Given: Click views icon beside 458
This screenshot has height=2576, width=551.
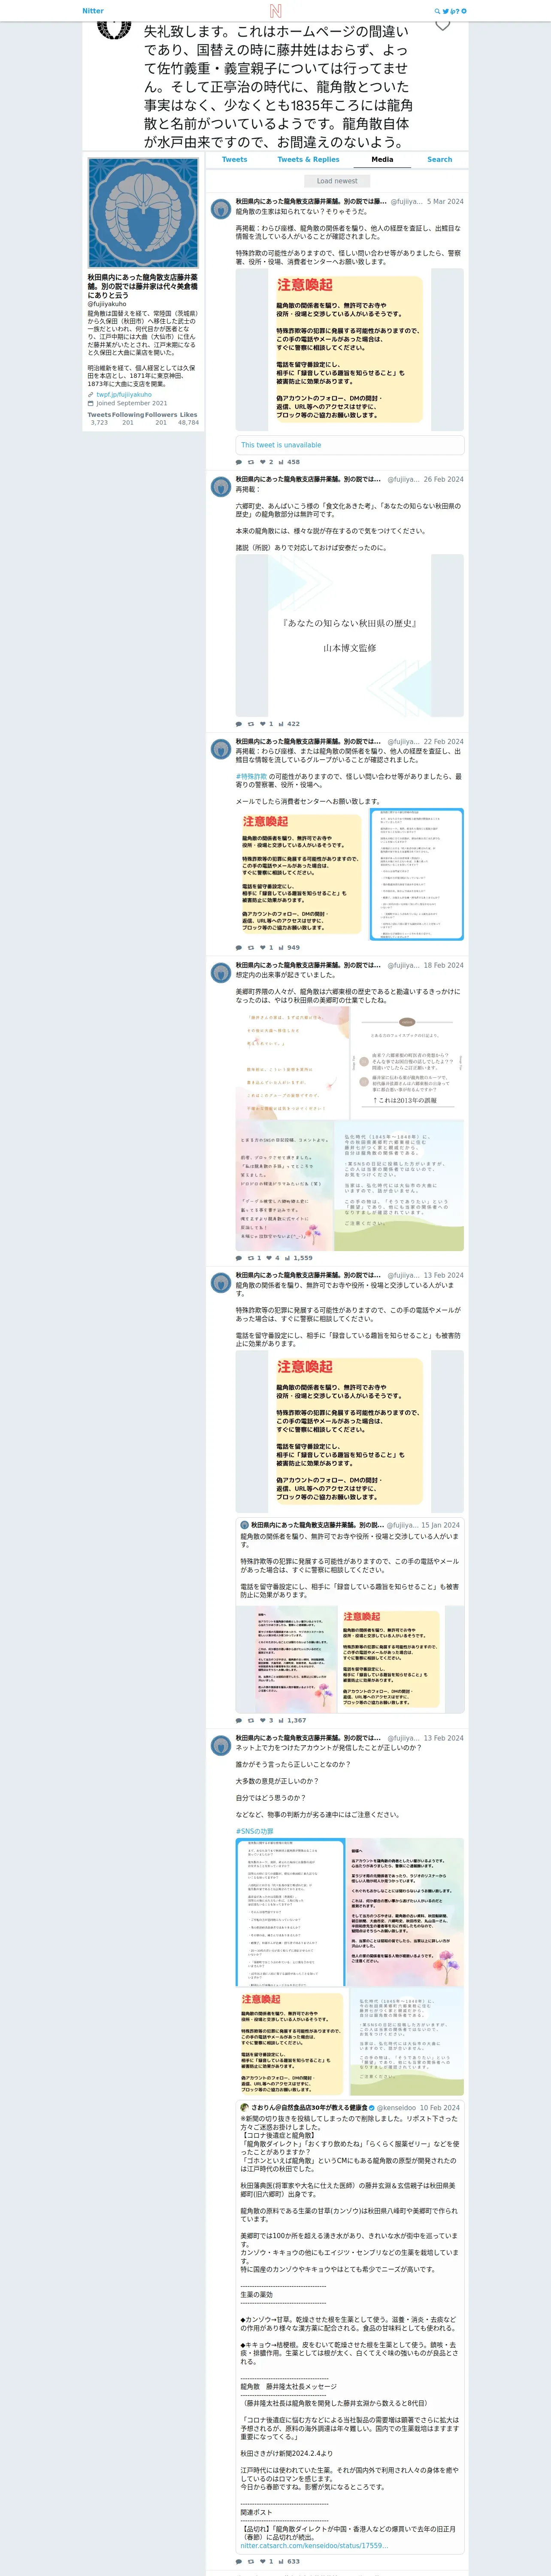Looking at the screenshot, I should (281, 462).
